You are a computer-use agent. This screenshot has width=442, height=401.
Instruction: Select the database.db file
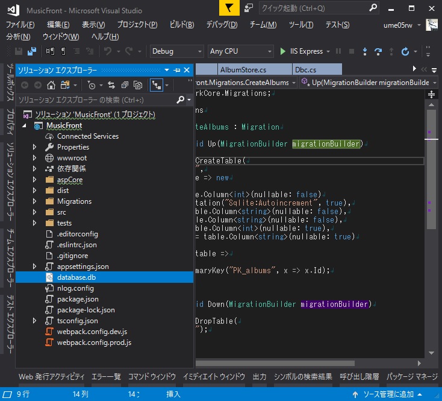click(x=104, y=277)
